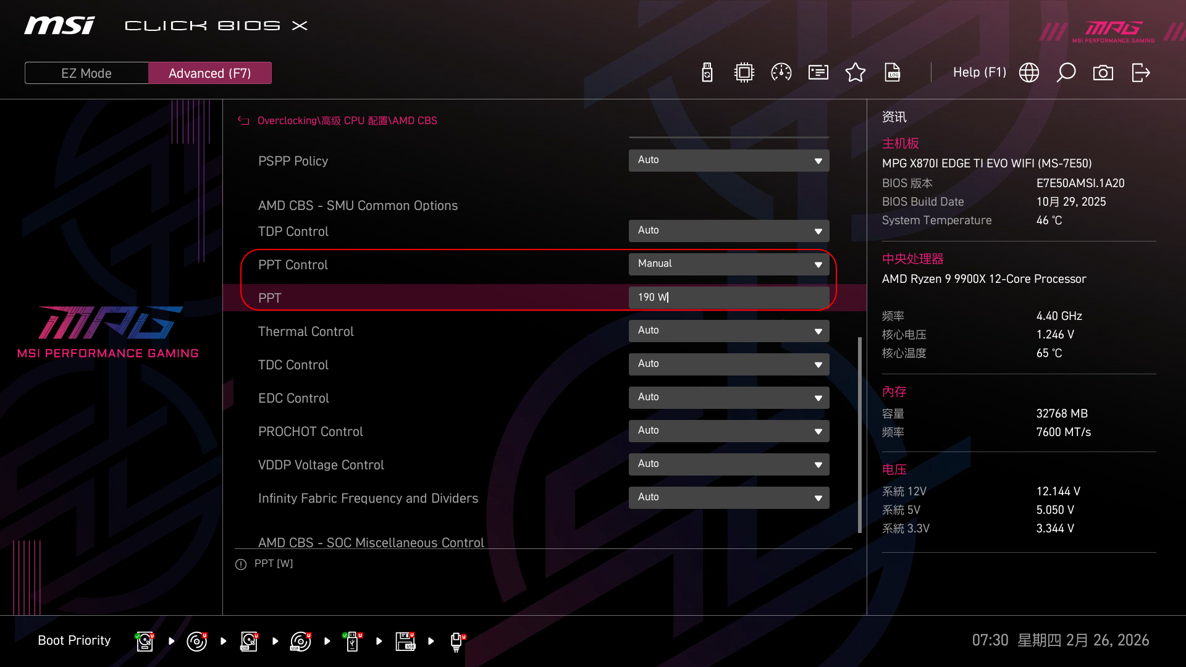Select the network cable boot priority device
This screenshot has height=667, width=1186.
[x=456, y=641]
